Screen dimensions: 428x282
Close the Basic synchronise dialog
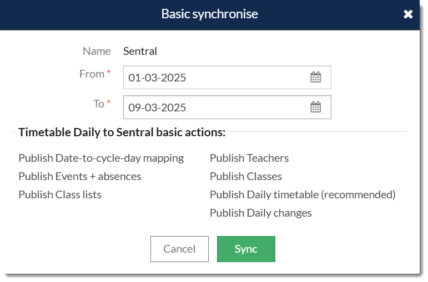[408, 14]
